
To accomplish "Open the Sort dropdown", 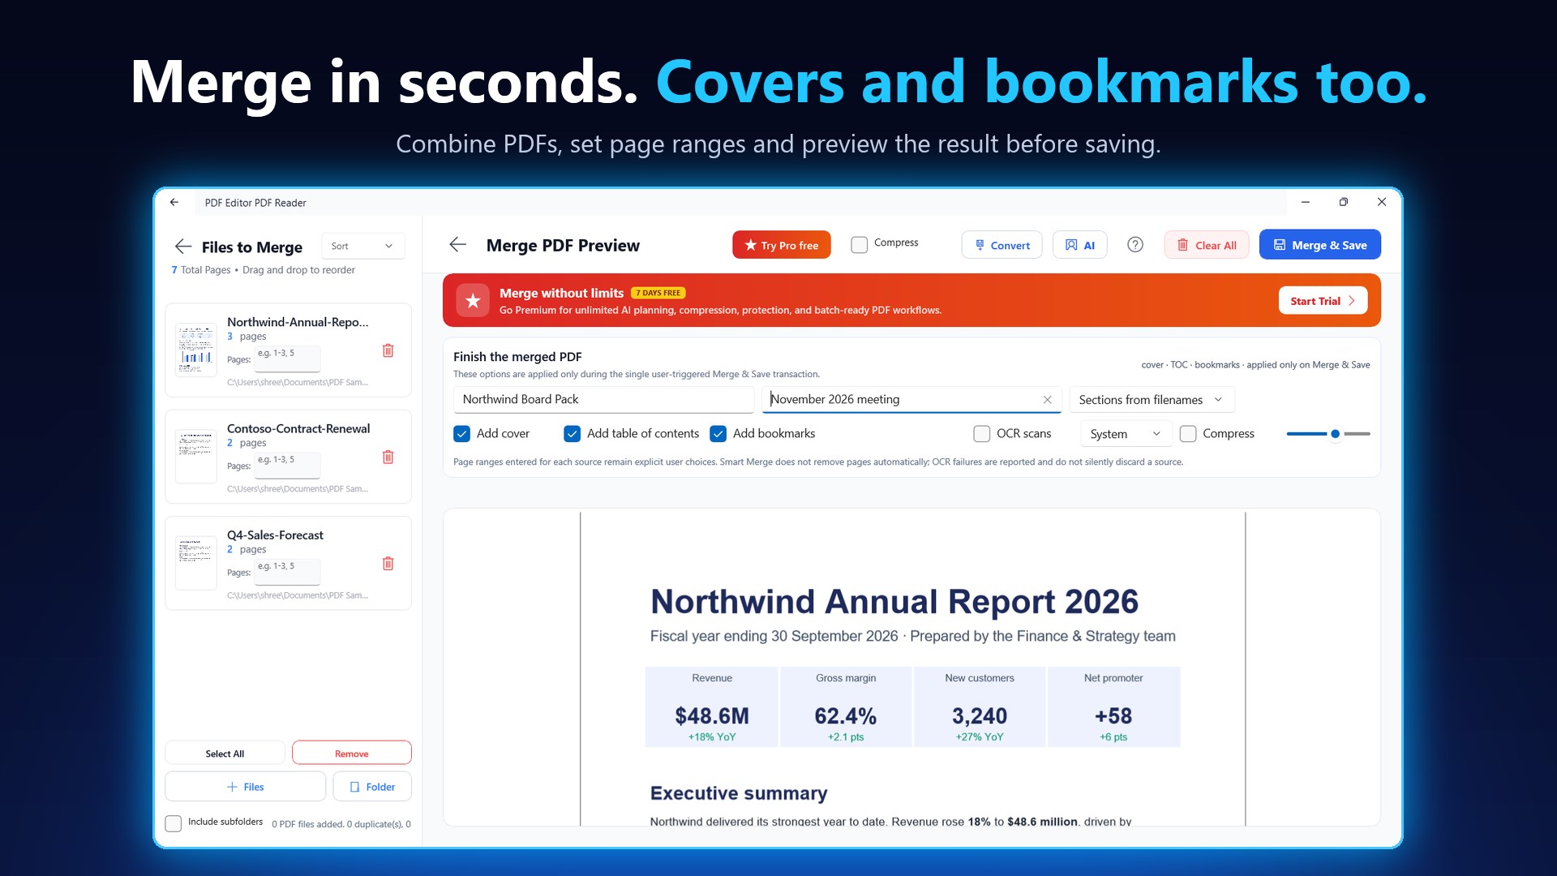I will (x=362, y=246).
